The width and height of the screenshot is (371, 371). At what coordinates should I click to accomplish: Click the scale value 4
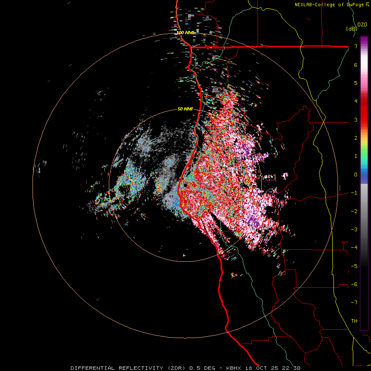coord(356,101)
